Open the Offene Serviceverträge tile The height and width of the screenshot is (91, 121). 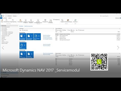(x=23, y=55)
